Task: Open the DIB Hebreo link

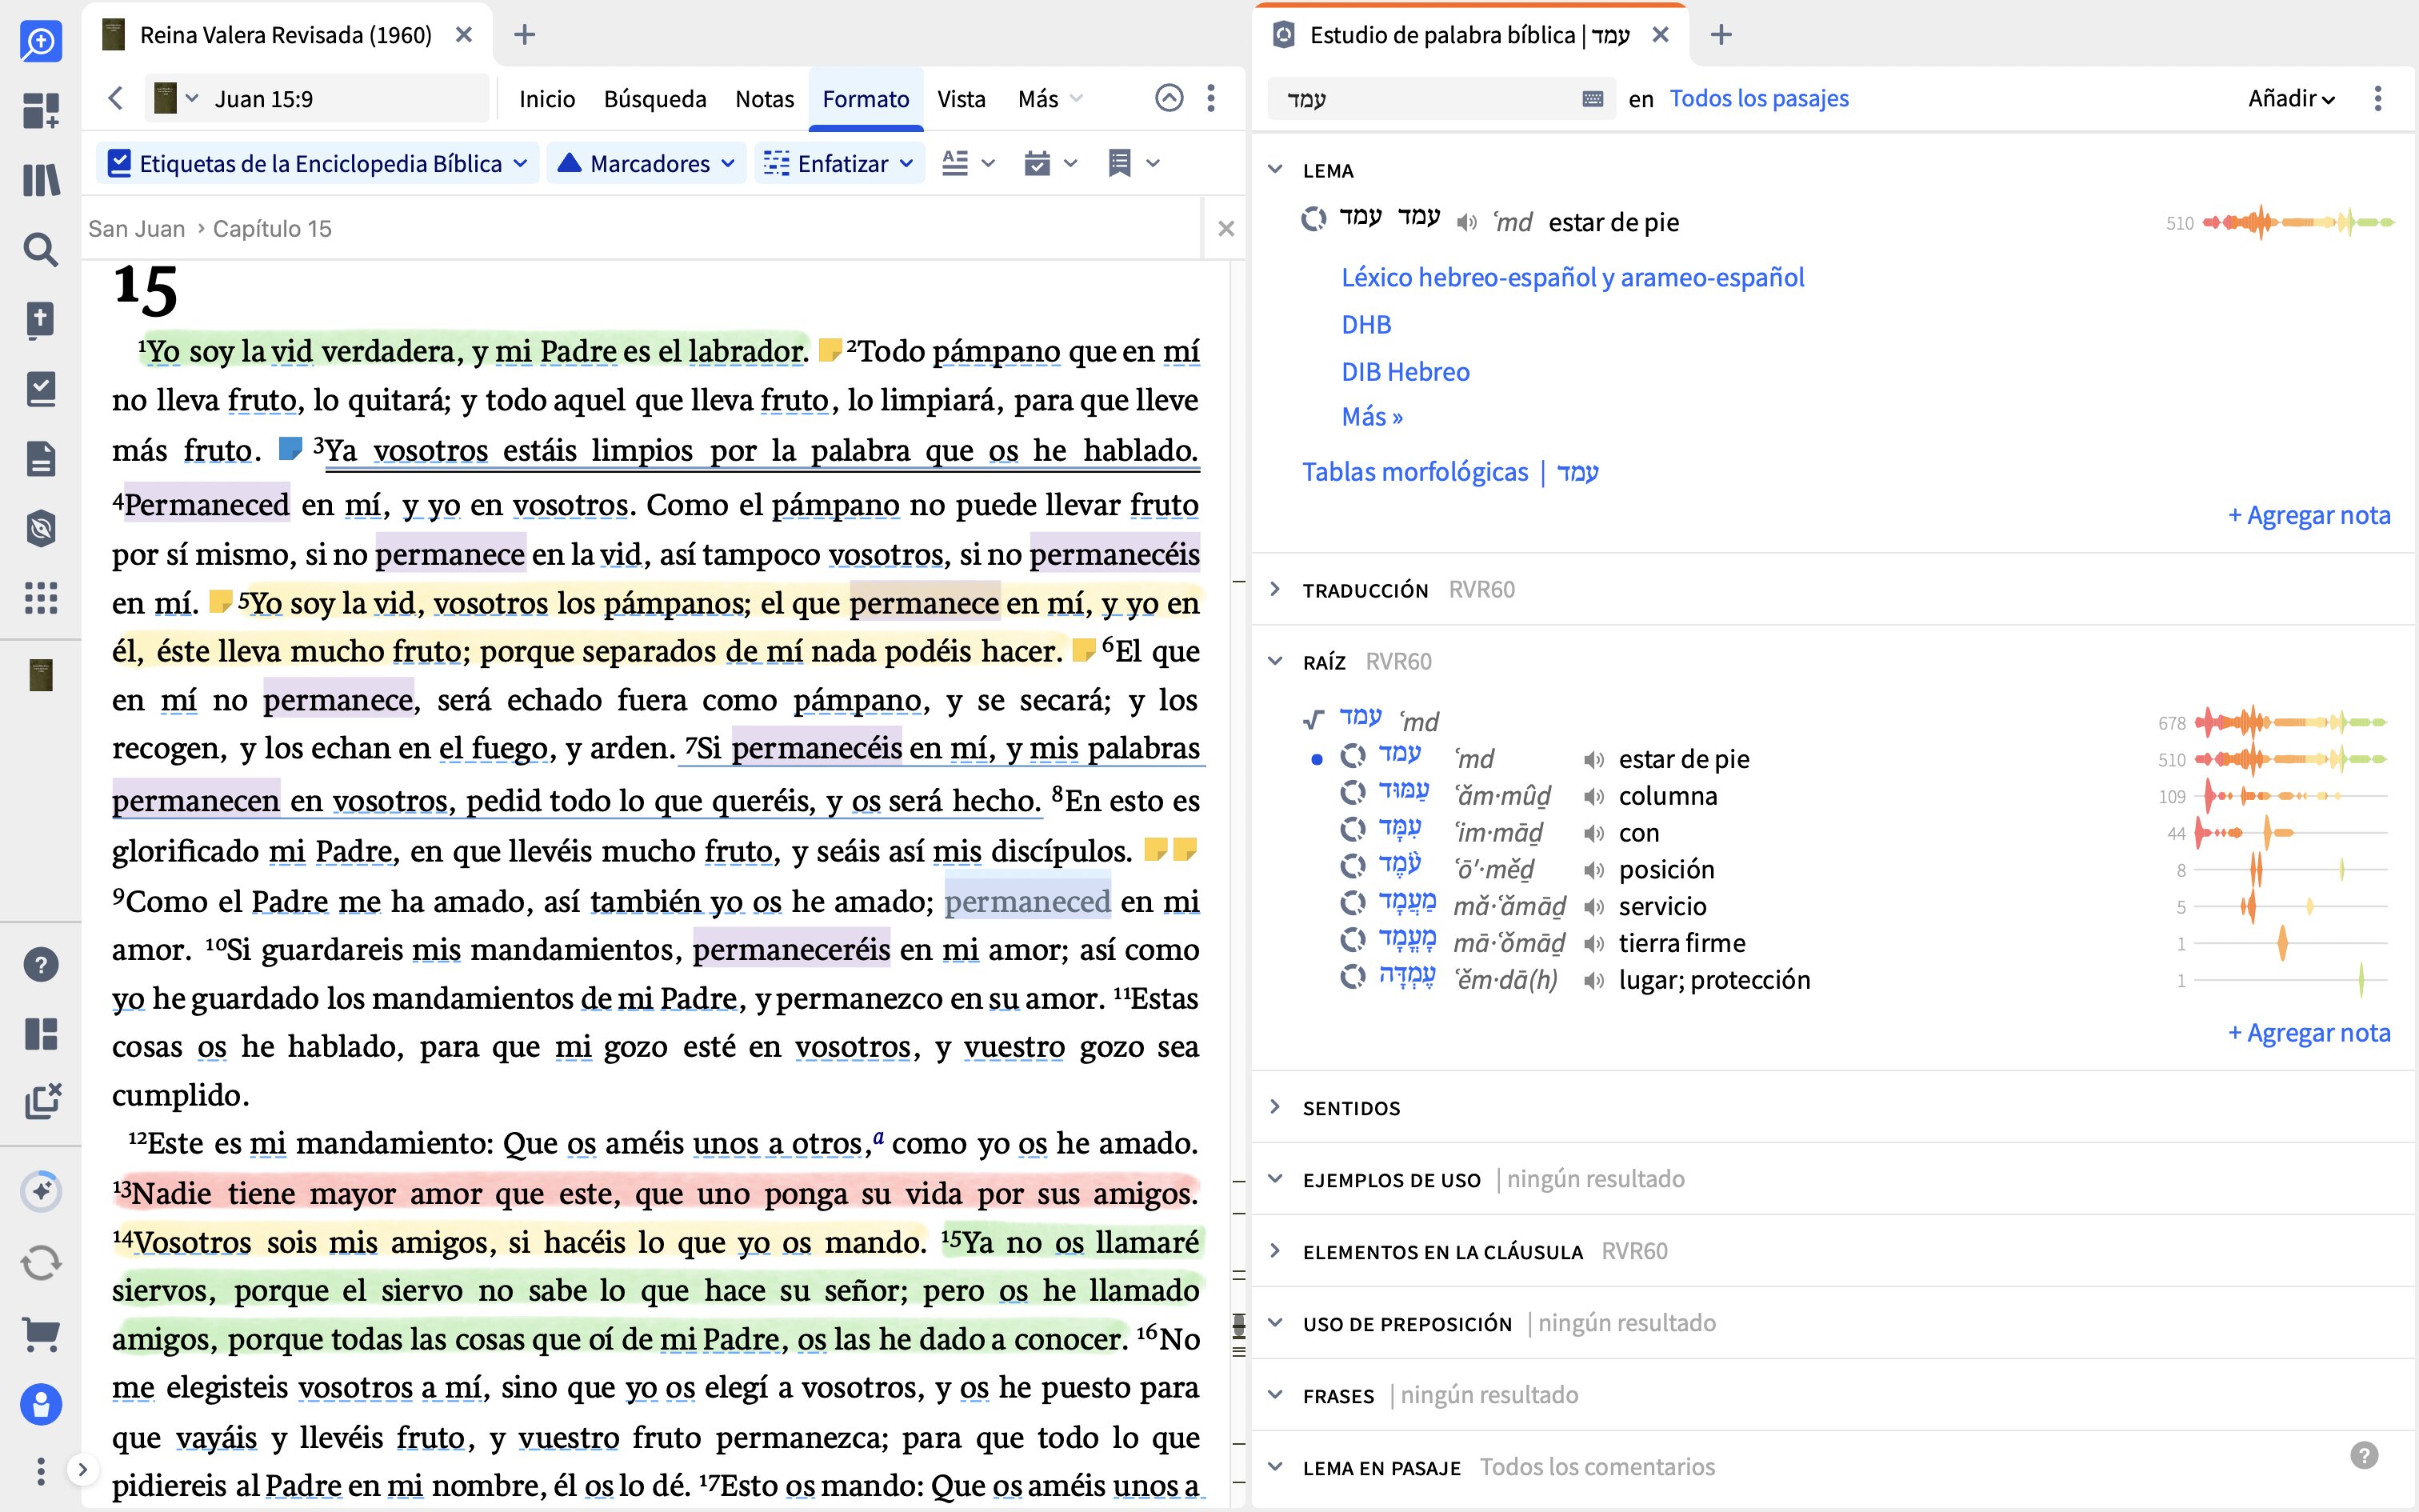Action: click(1405, 372)
